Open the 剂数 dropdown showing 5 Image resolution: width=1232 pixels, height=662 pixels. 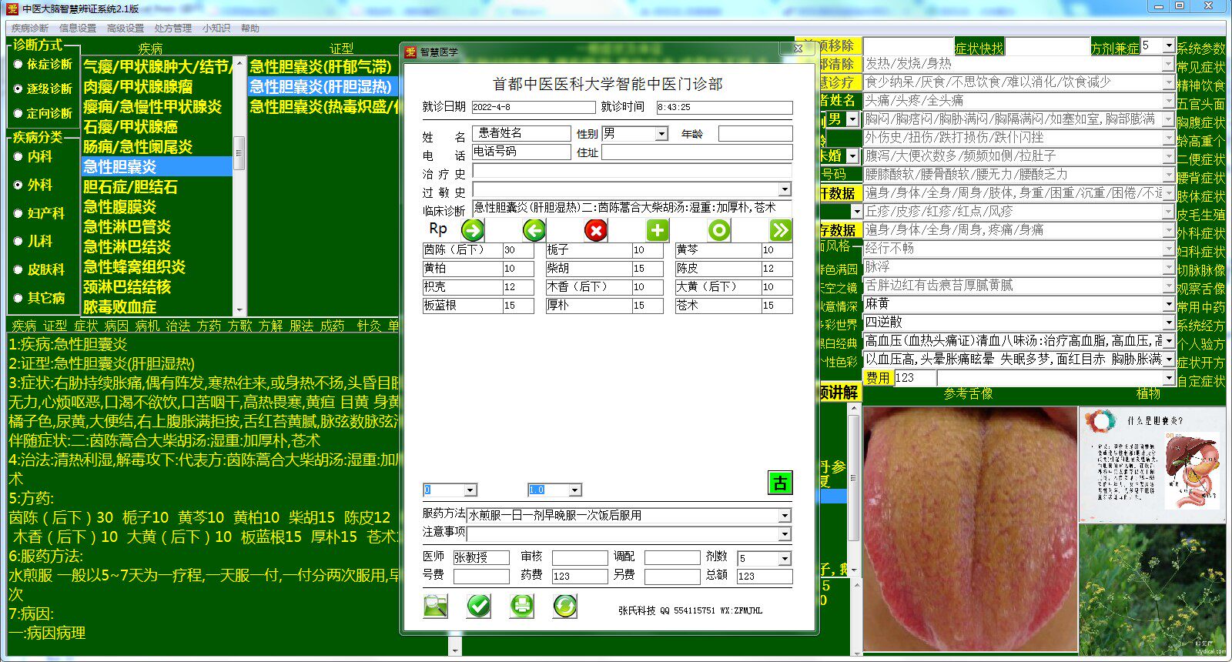[x=785, y=559]
